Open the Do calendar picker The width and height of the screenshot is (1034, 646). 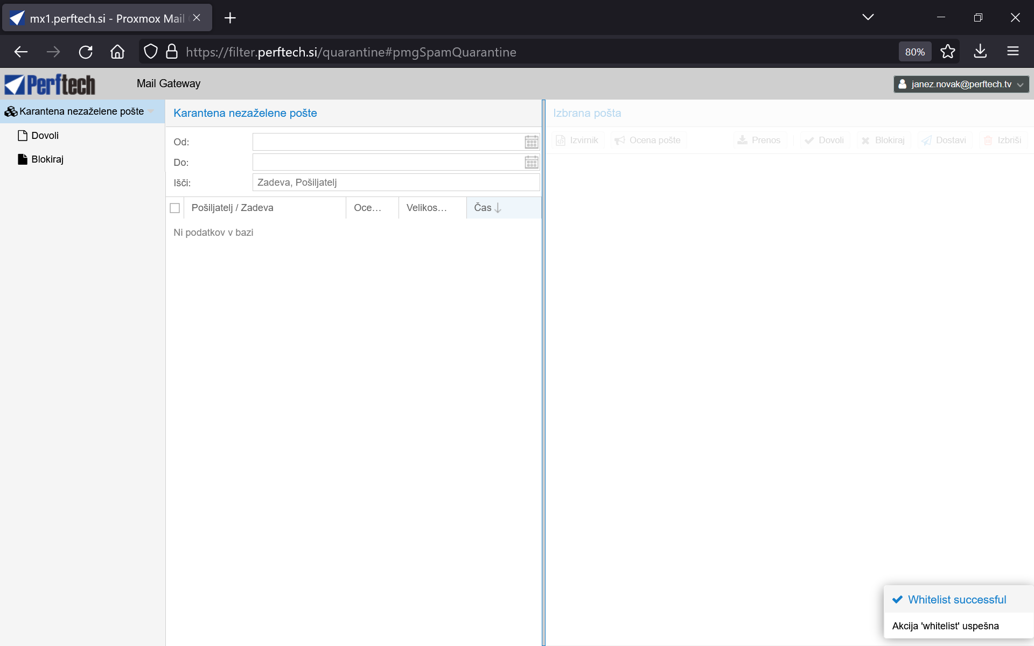coord(532,162)
